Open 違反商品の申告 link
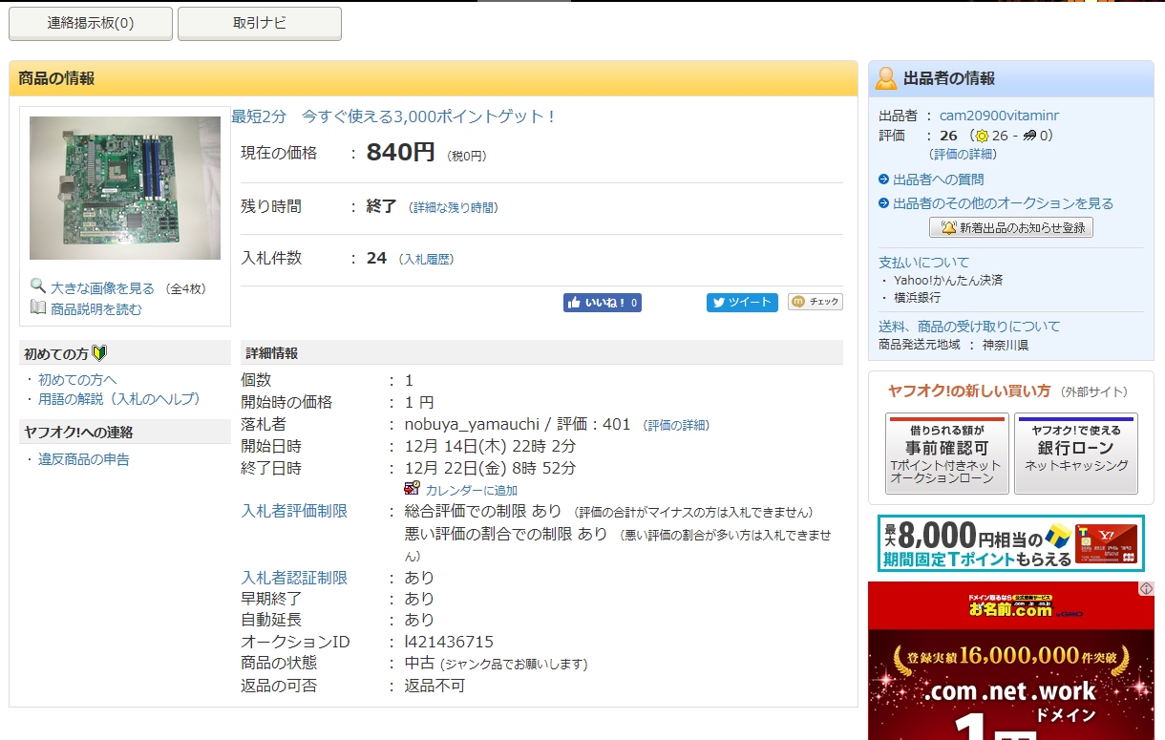1165x740 pixels. [x=84, y=459]
